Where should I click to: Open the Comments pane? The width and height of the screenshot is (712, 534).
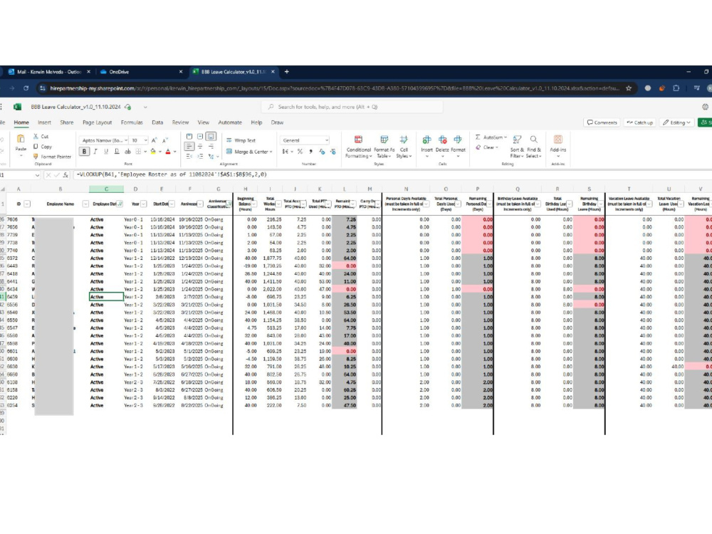[602, 122]
